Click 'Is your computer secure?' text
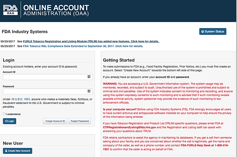237x157 pixels. click(x=120, y=109)
